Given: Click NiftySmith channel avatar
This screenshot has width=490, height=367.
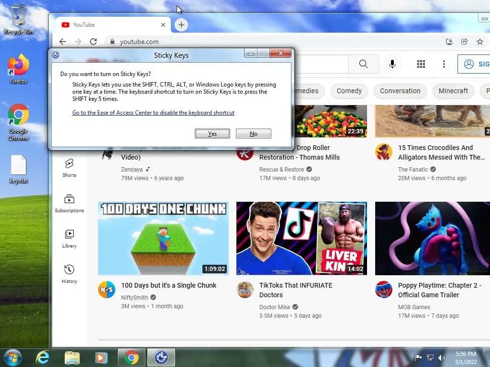Looking at the screenshot, I should pyautogui.click(x=107, y=290).
